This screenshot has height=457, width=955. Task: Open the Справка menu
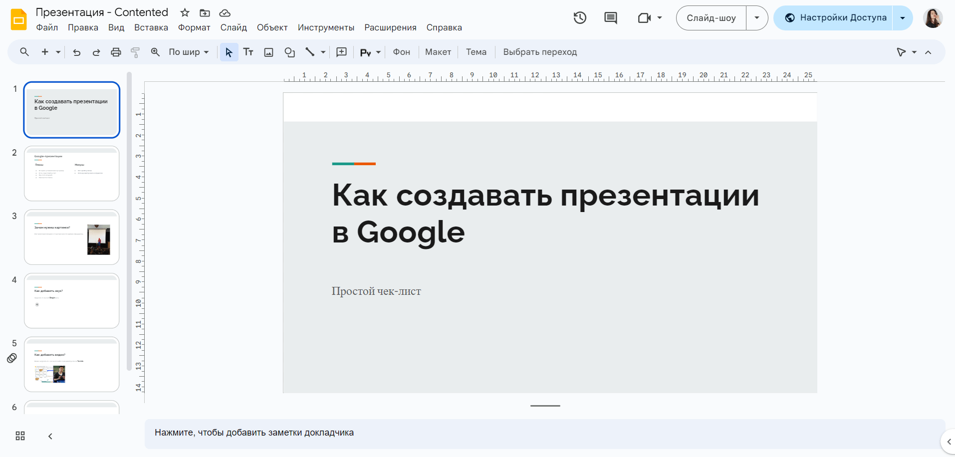(x=444, y=27)
